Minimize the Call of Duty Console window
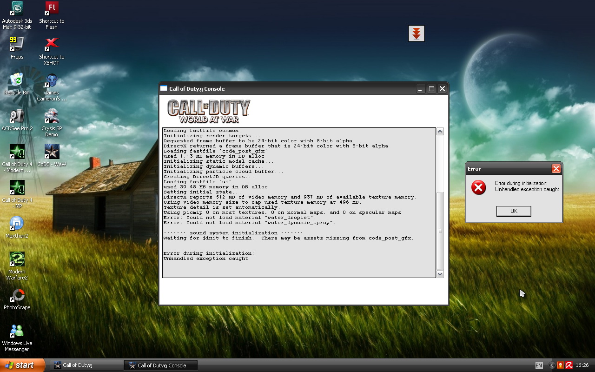Screen dimensions: 595x372 point(421,89)
